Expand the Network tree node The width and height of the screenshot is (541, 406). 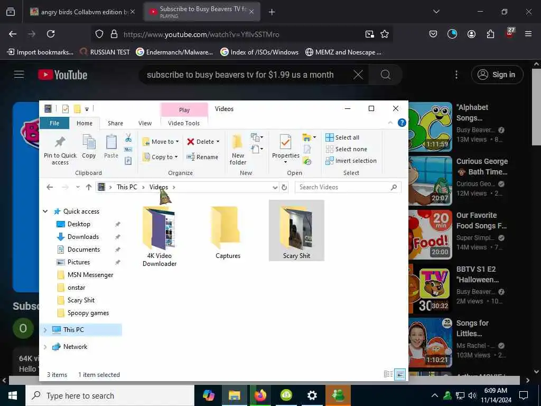(45, 347)
